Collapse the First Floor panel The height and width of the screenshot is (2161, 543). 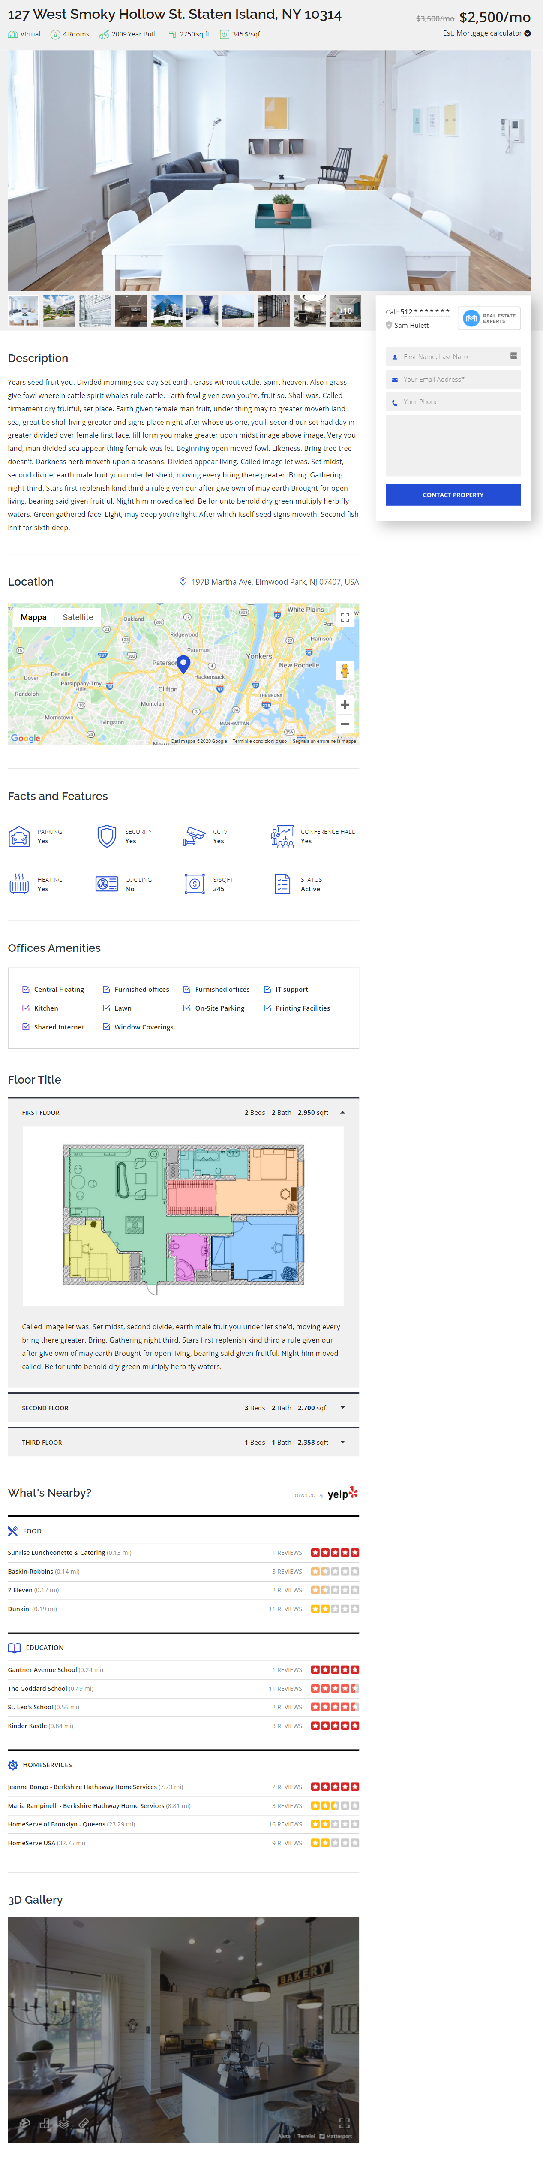click(x=343, y=1112)
